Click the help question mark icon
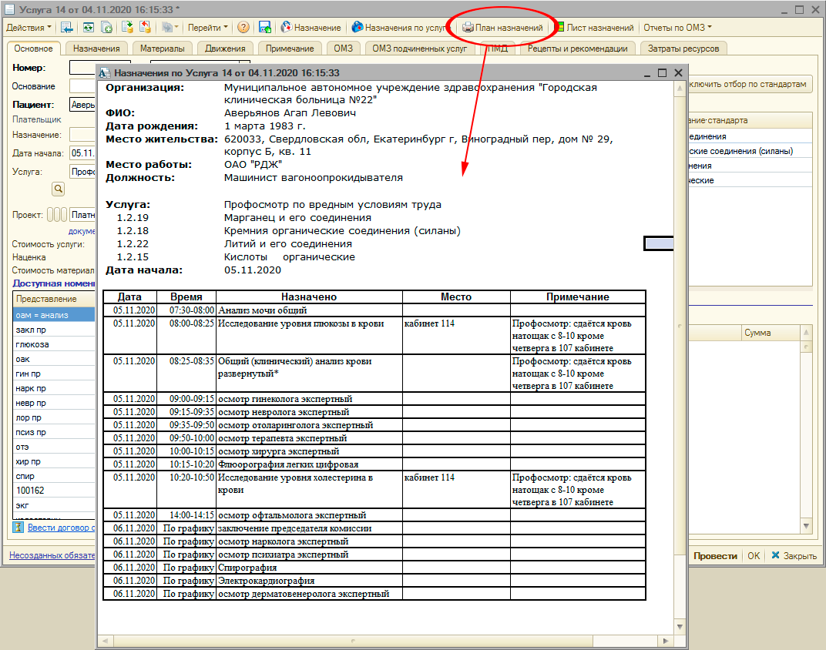Image resolution: width=826 pixels, height=650 pixels. [243, 28]
